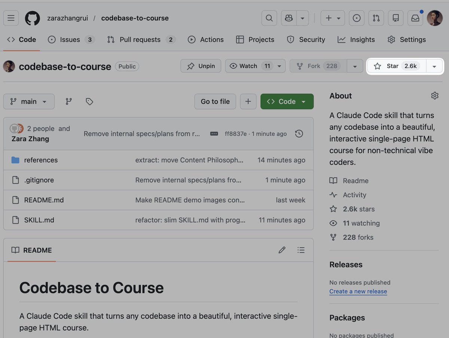This screenshot has width=449, height=338.
Task: Click the zarazhangrui owner link
Action: (x=67, y=18)
